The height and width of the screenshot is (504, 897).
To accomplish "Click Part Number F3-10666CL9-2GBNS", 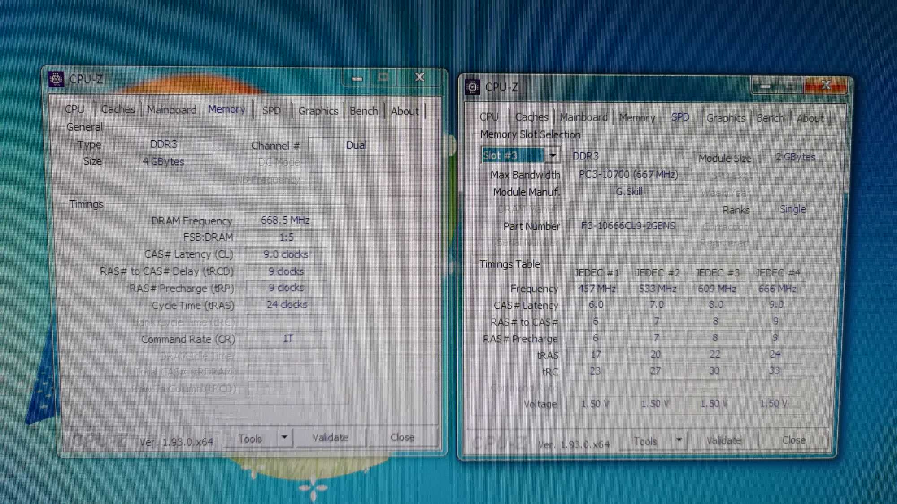I will (628, 226).
